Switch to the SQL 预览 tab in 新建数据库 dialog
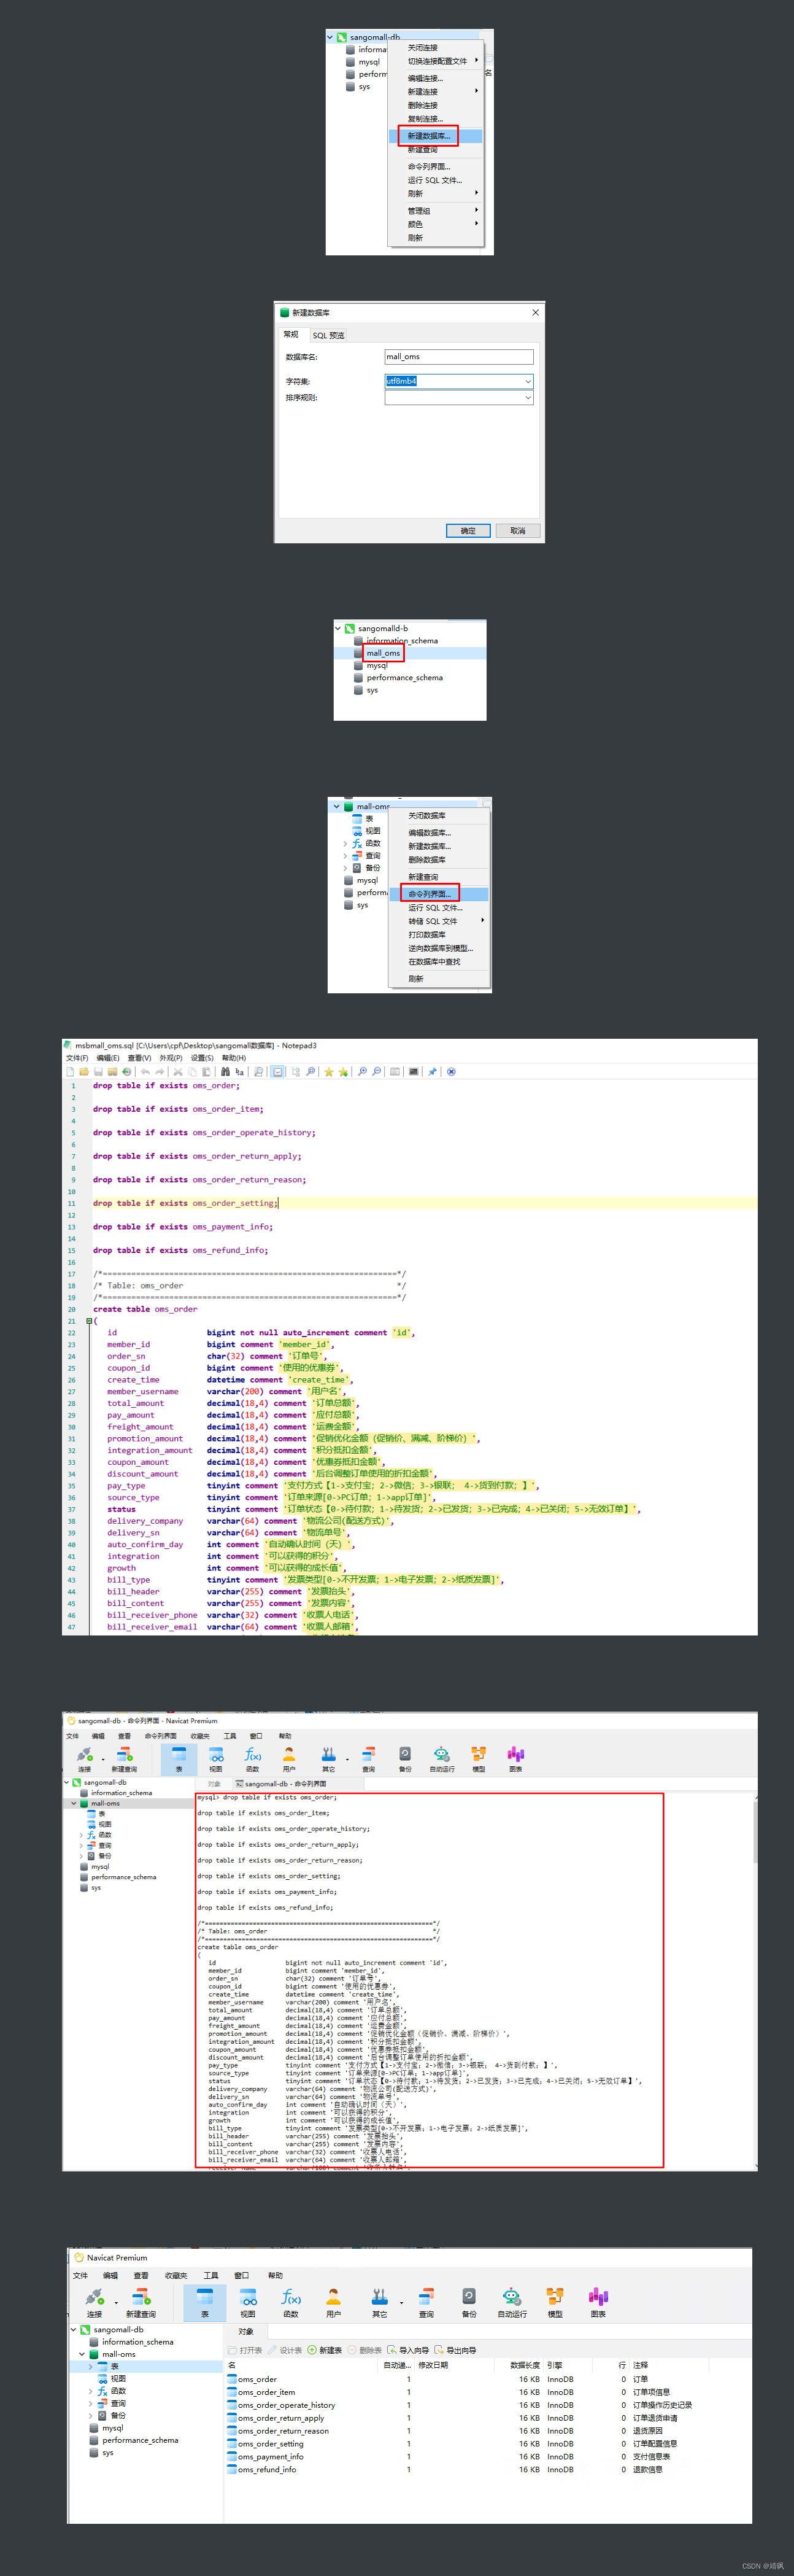 point(328,335)
